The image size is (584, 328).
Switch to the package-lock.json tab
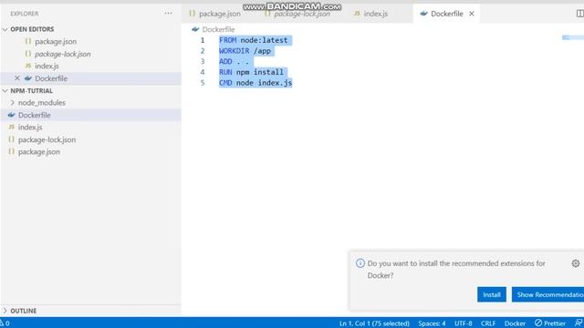click(302, 14)
